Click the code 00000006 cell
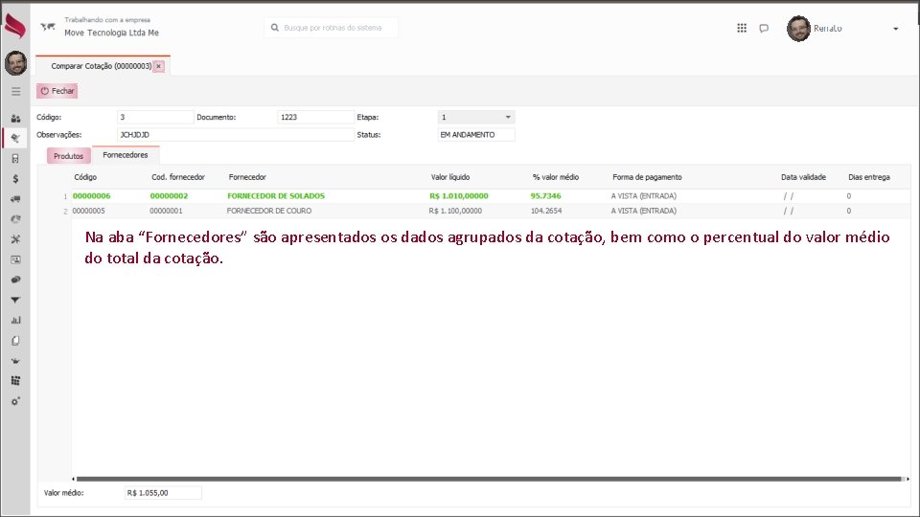Image resolution: width=920 pixels, height=517 pixels. coord(92,195)
